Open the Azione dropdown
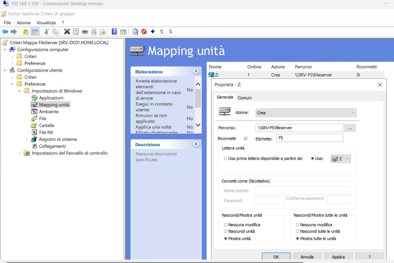This screenshot has width=394, height=263. tap(306, 113)
